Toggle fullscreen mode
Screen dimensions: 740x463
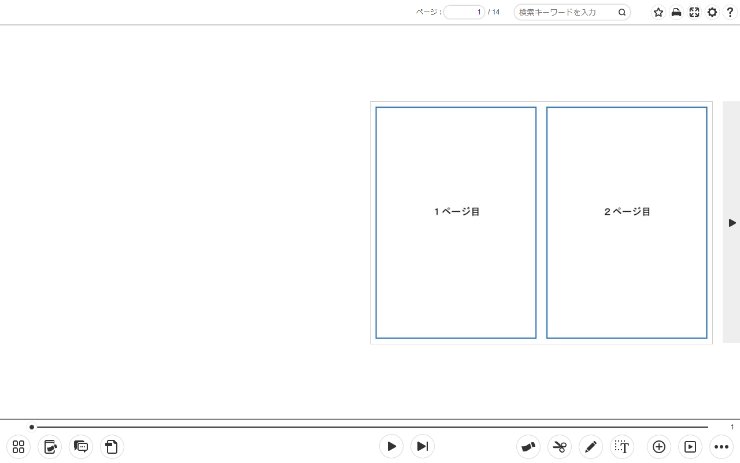(x=694, y=12)
